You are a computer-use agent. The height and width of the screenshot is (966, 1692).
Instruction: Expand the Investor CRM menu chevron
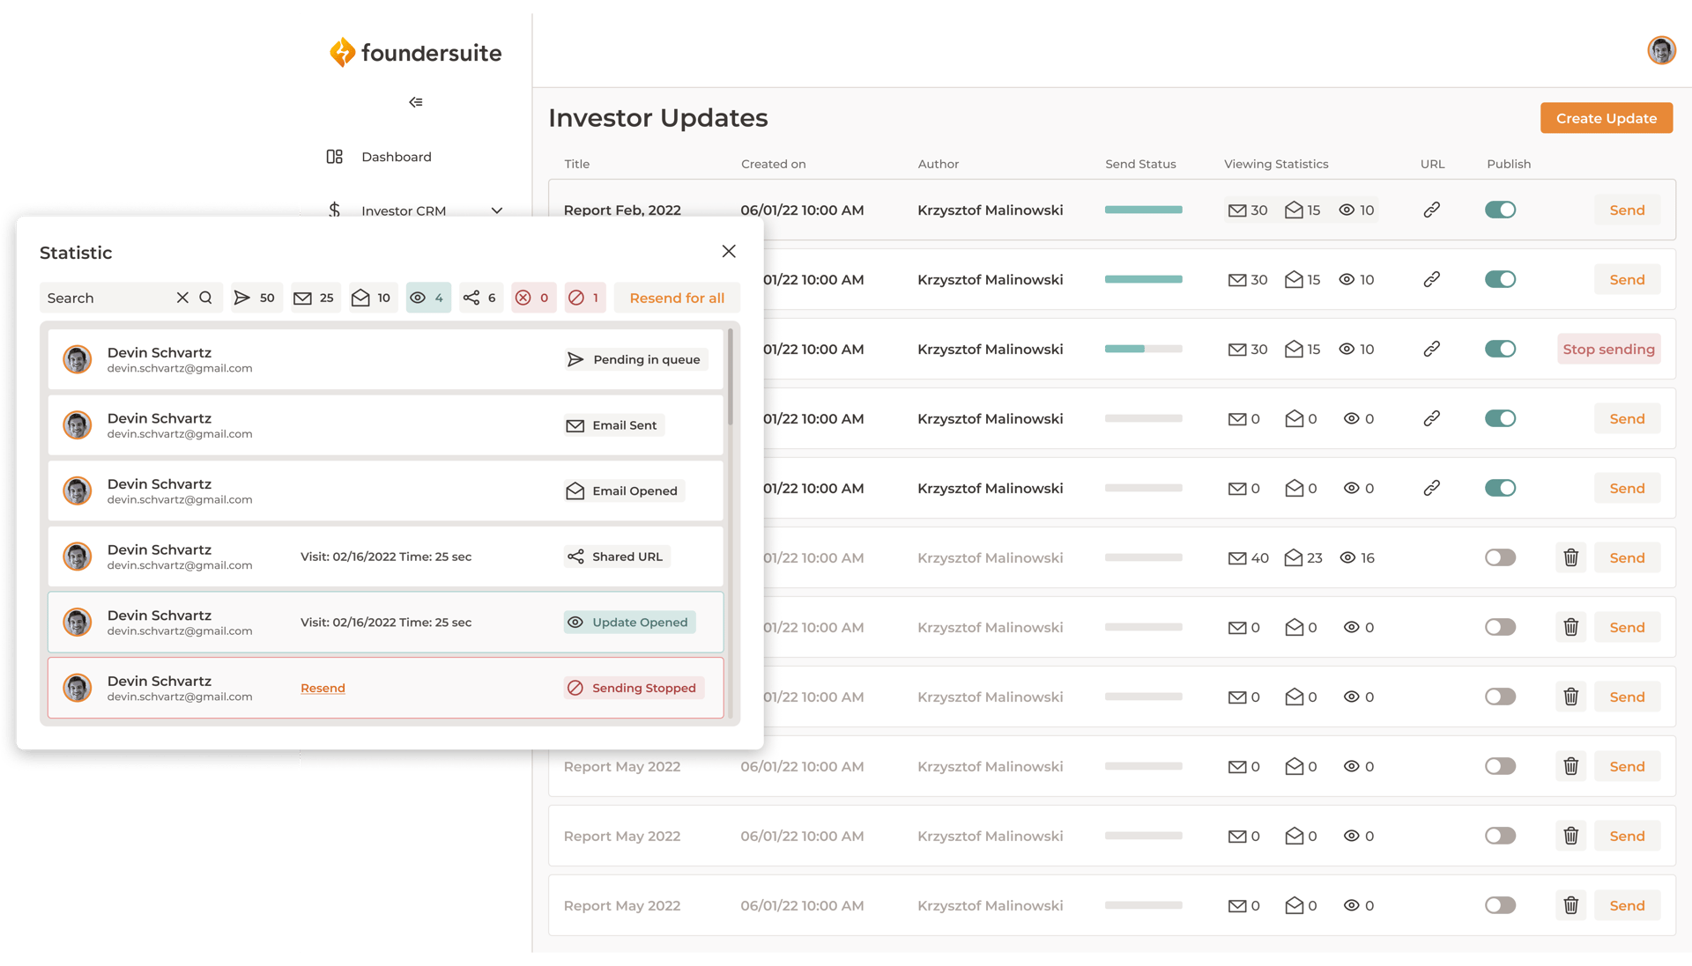coord(497,210)
